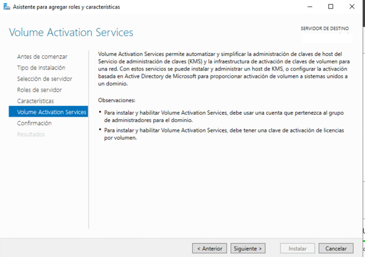Click the Instalar button
365x257 pixels.
(x=297, y=248)
